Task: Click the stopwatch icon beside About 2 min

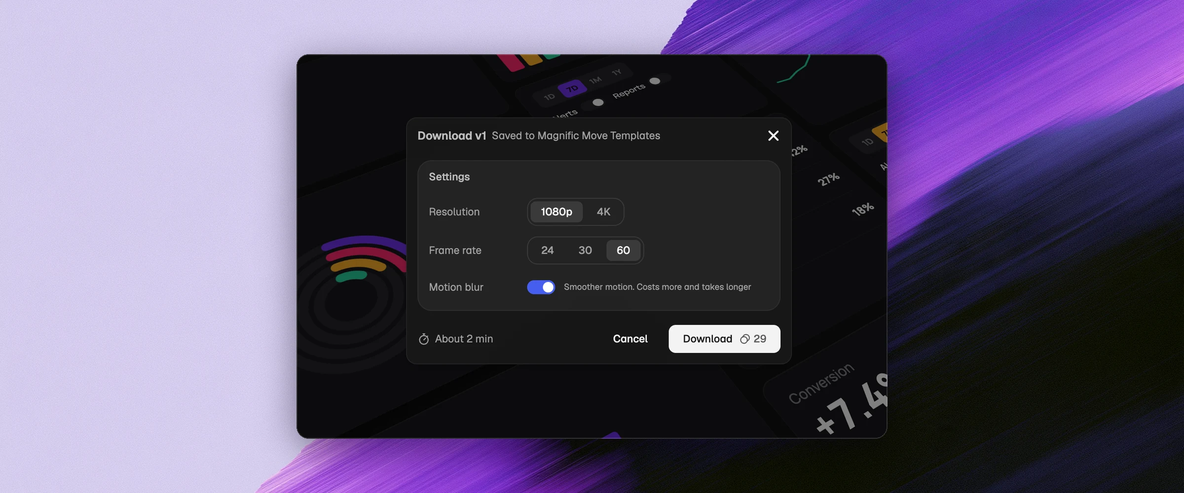Action: click(424, 339)
